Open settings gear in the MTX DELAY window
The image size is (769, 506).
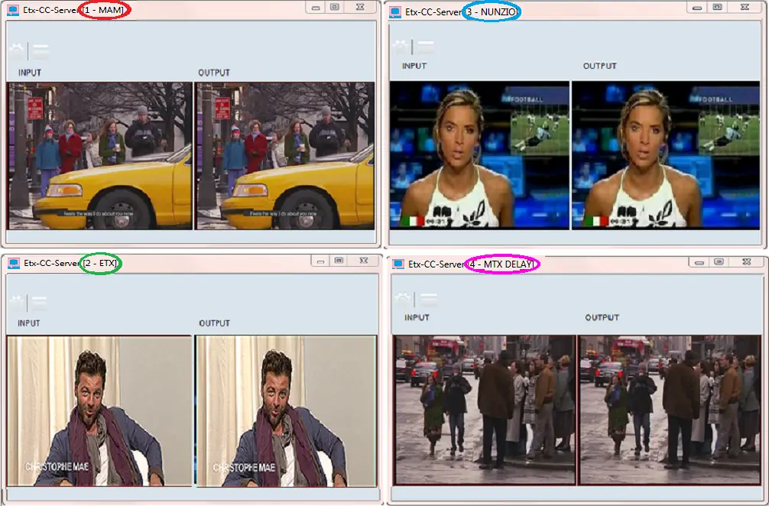403,299
